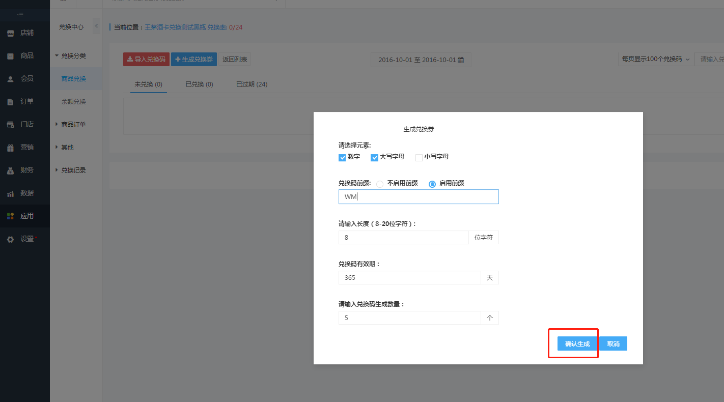Image resolution: width=724 pixels, height=402 pixels.
Task: Click the 确认生成 button
Action: pos(577,344)
